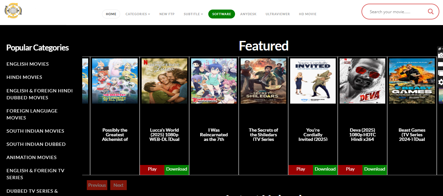The image size is (443, 196).
Task: Download Deva (2025) movie
Action: pos(374,169)
